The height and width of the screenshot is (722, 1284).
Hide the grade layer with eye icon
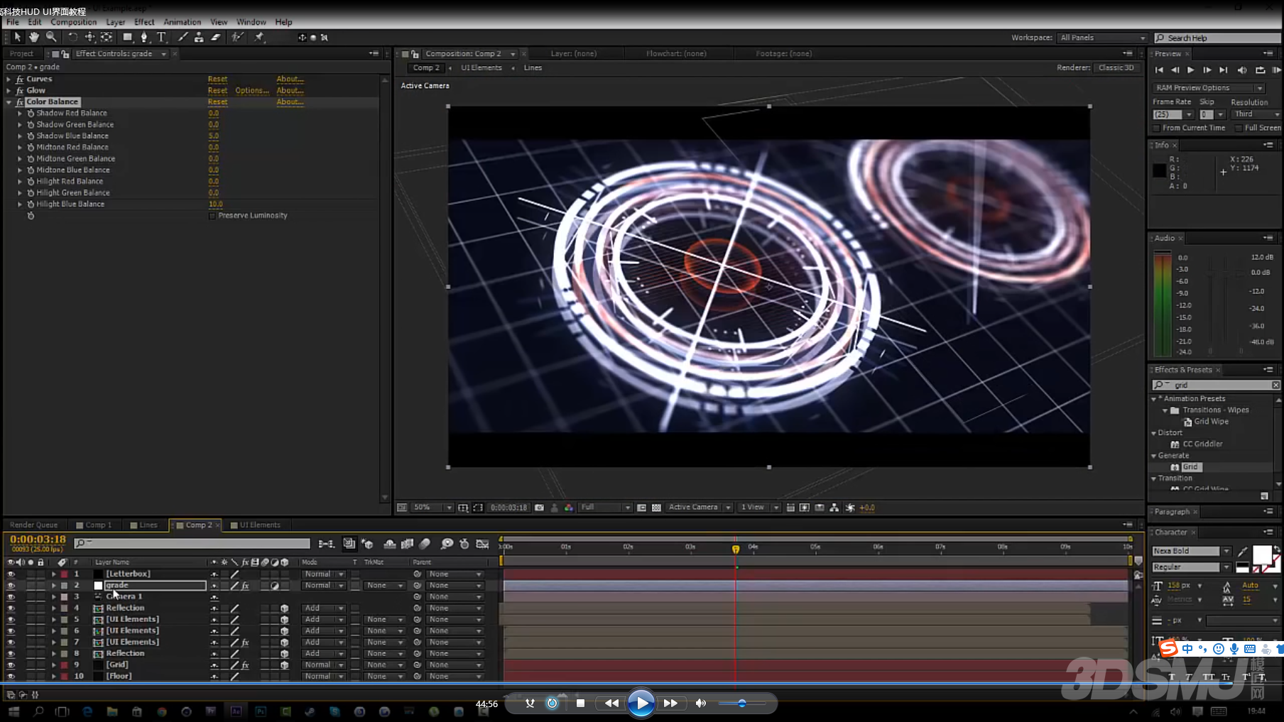pyautogui.click(x=11, y=586)
